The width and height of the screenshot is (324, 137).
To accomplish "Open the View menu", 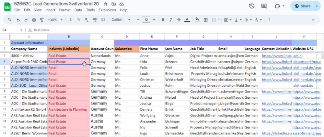I will tap(38, 10).
